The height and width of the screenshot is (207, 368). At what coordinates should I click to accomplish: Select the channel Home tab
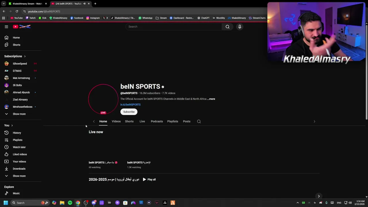[103, 121]
